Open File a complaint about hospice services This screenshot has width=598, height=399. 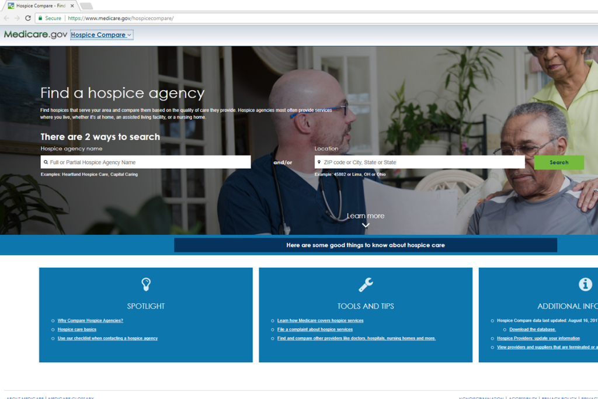[x=315, y=329]
